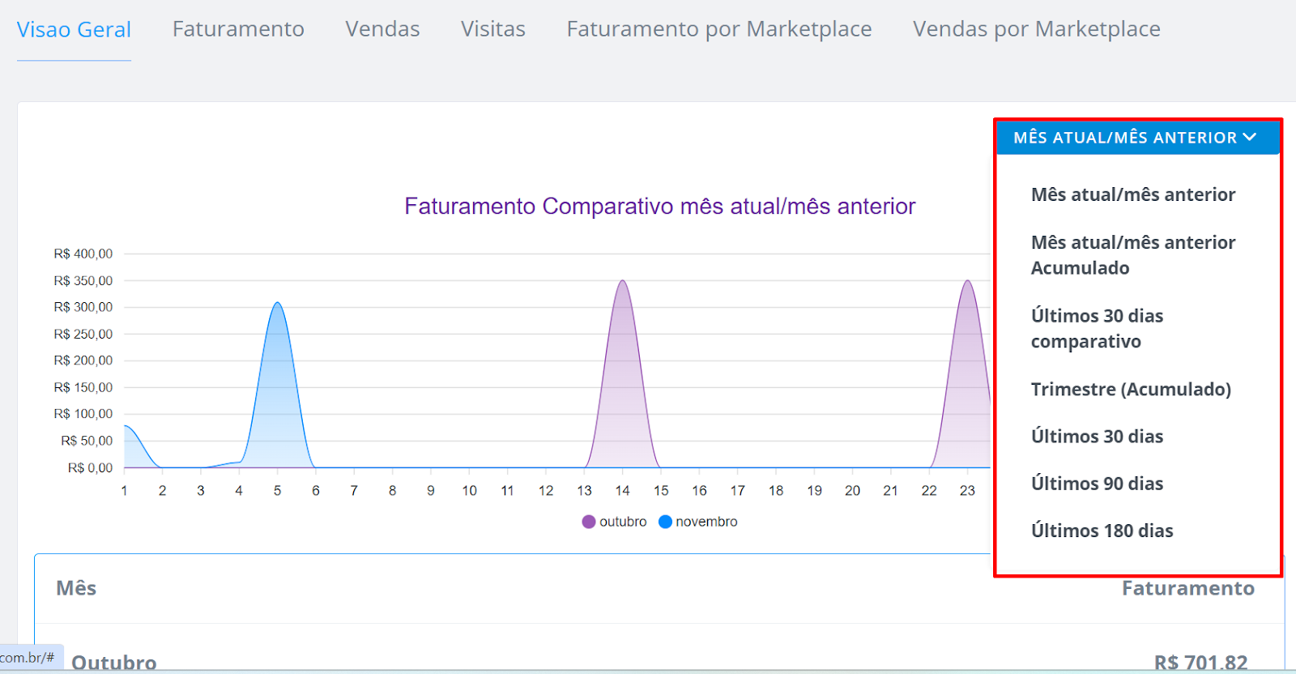Screen dimensions: 1296x674
Task: Select the 'Últimos 30 dias' option
Action: coord(1097,437)
